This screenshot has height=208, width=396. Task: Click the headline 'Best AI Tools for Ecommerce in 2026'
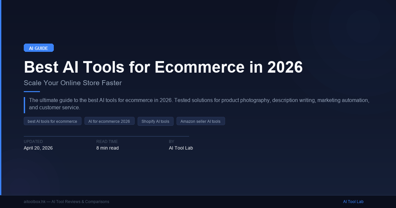coord(163,67)
